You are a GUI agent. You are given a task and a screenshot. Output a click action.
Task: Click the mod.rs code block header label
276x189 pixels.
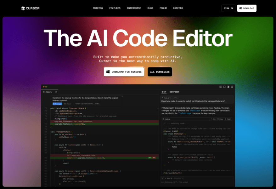pos(166,119)
